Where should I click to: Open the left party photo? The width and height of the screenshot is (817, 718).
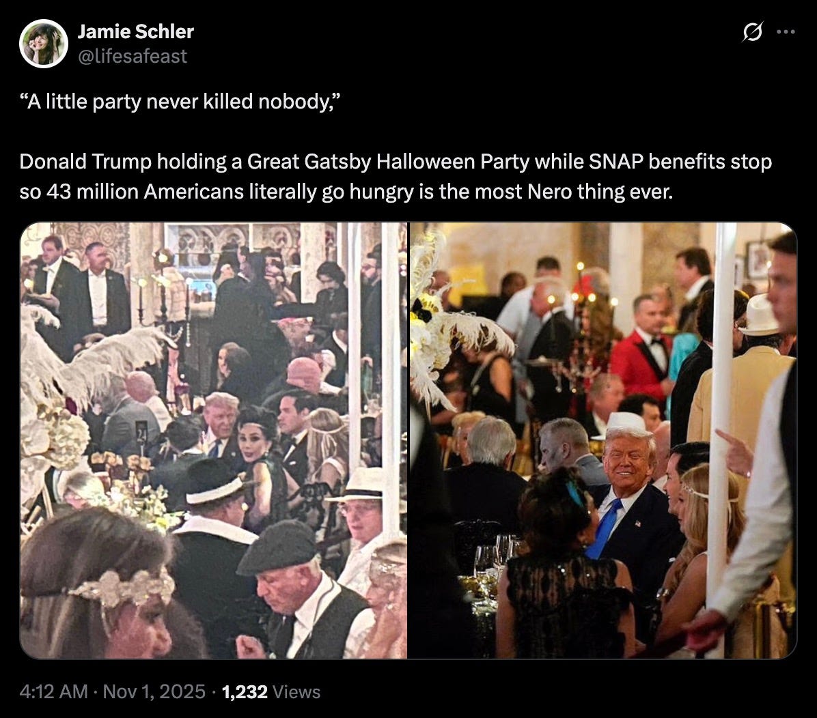(x=214, y=440)
